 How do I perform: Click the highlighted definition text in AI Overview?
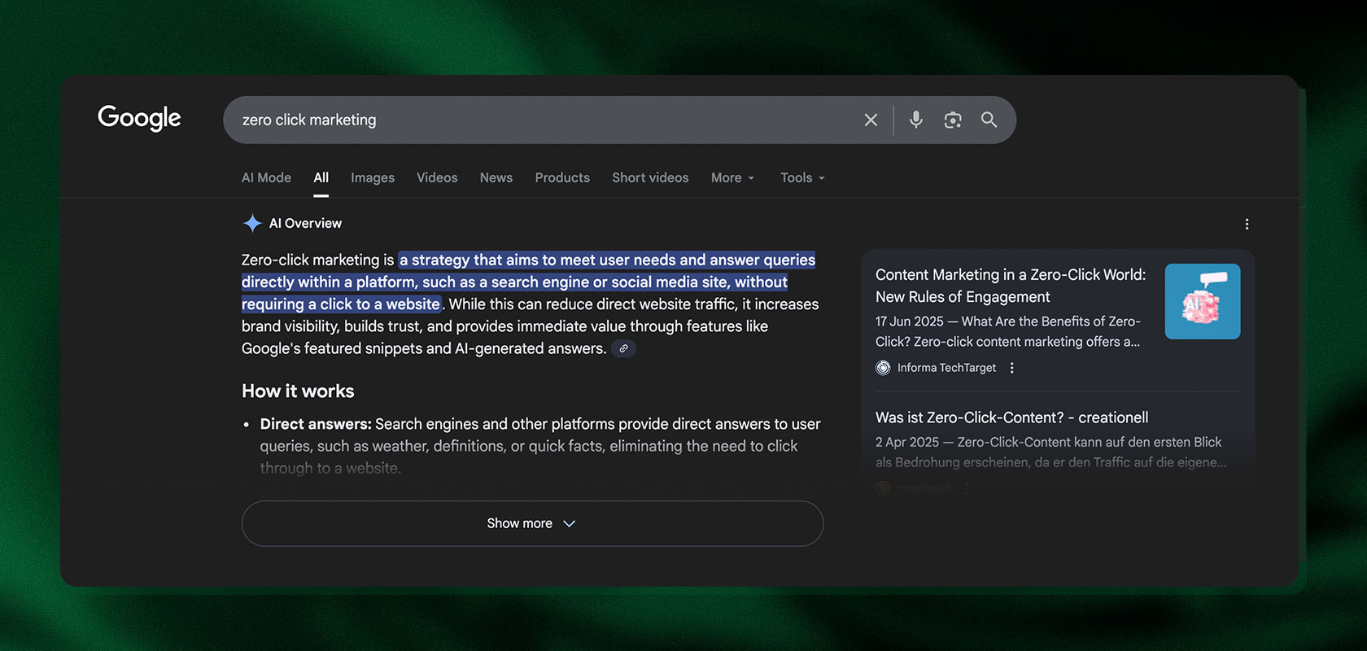[x=528, y=282]
